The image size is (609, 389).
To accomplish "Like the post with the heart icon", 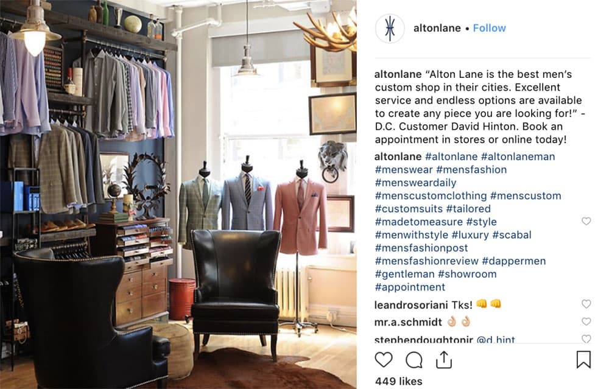I will [x=383, y=360].
